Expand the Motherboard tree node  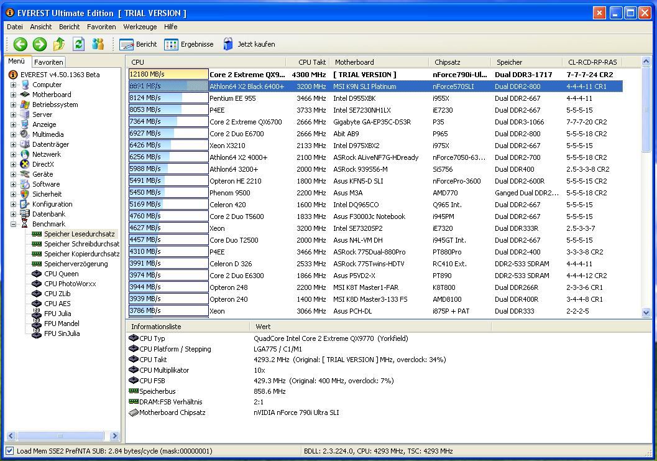(x=14, y=95)
